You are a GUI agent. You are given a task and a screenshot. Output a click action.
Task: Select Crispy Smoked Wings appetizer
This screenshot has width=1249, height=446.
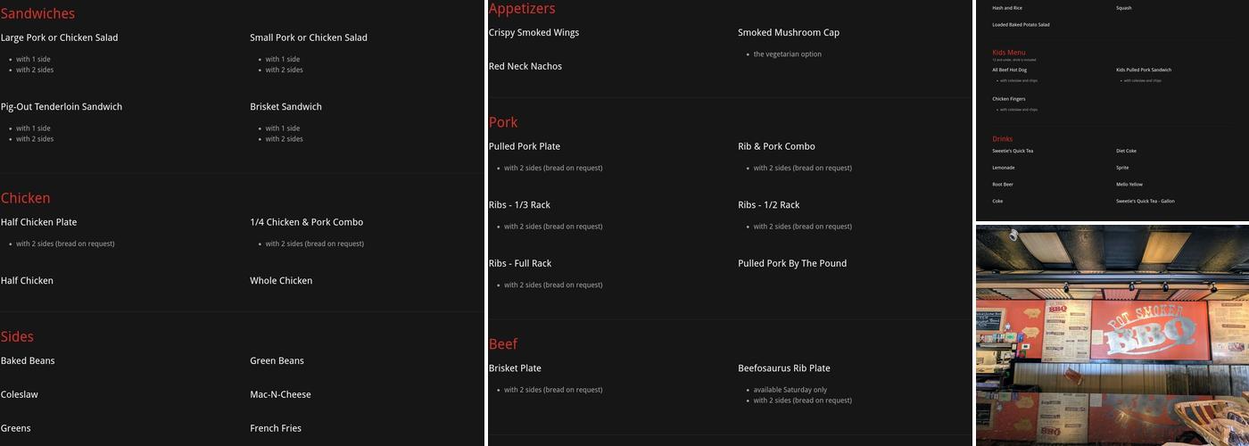tap(534, 33)
